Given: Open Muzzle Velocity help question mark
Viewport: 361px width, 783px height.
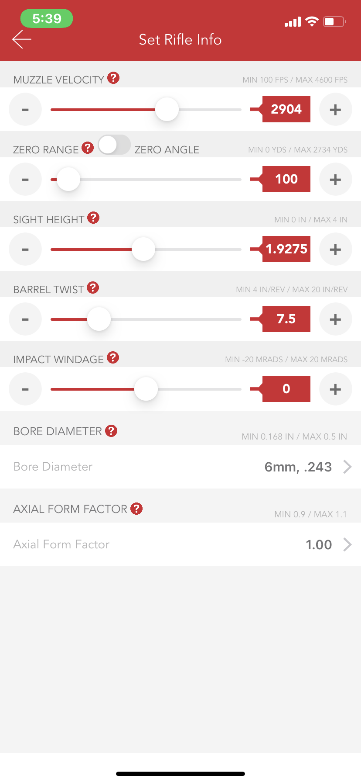Looking at the screenshot, I should tap(113, 78).
